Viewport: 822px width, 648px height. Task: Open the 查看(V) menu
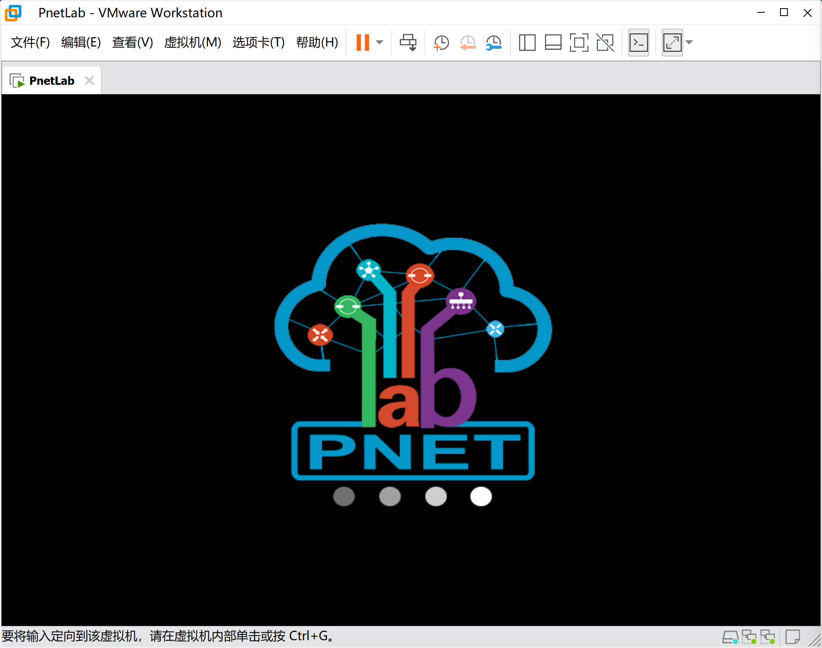point(132,42)
